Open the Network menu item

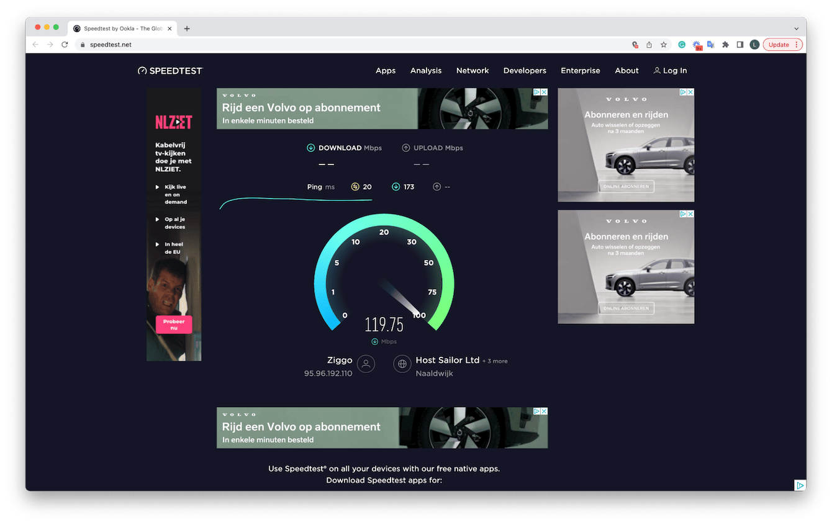pyautogui.click(x=473, y=71)
